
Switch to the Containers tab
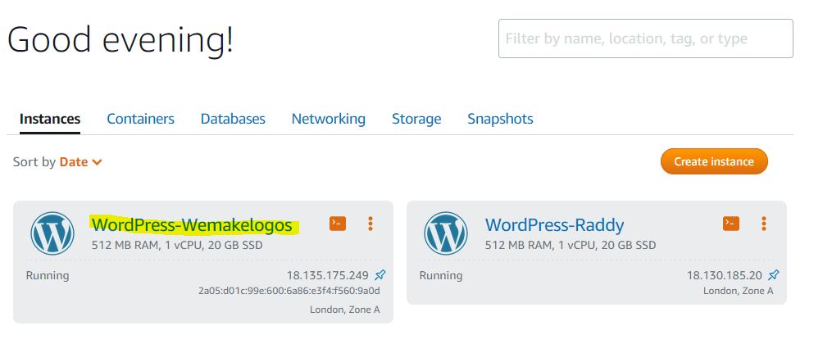(x=141, y=119)
